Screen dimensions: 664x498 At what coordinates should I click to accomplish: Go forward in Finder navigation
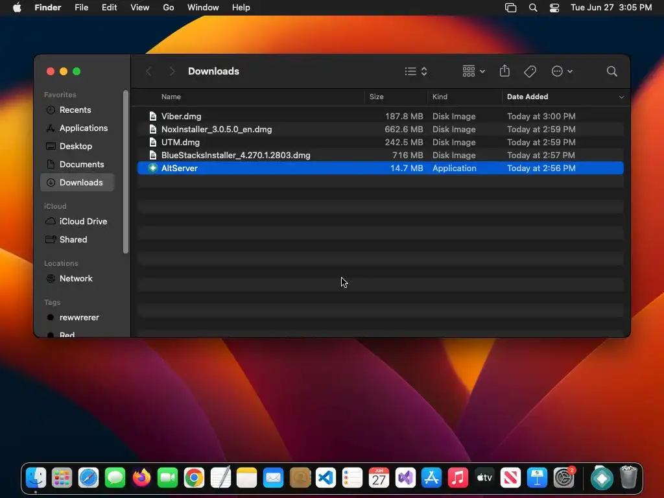coord(172,71)
